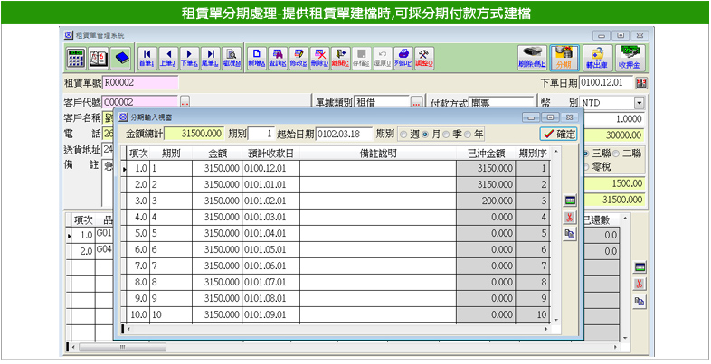This screenshot has height=364, width=711.
Task: Click the 新增 (add new) toolbar icon
Action: [257, 57]
